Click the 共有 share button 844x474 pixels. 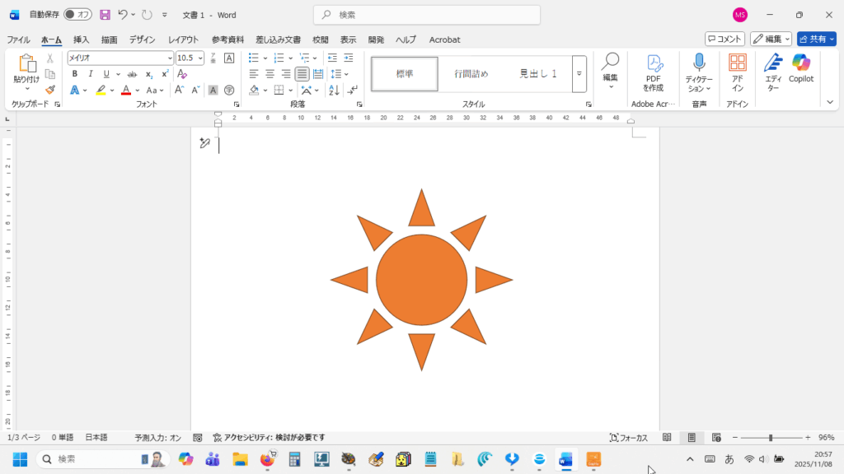point(811,39)
